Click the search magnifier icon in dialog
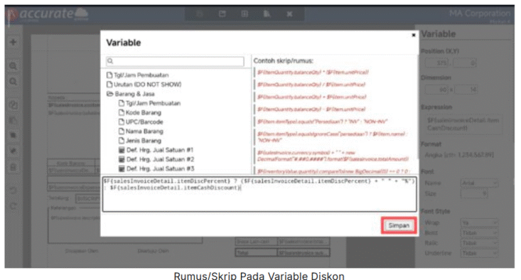The image size is (521, 280). tap(110, 61)
